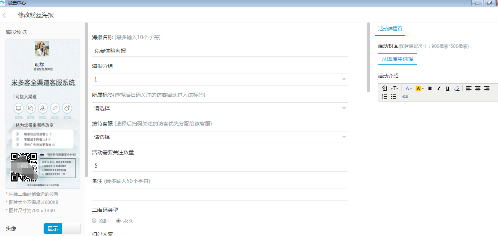This screenshot has height=236, width=498.
Task: Click the paste-as-text clipboard icon
Action: pos(384,88)
